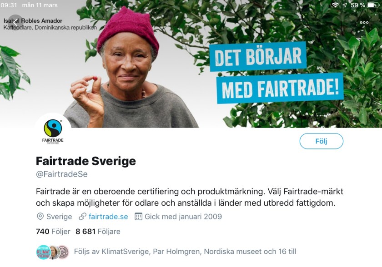The image size is (382, 267).
Task: Open the Nordiska museet follower avatar
Action: point(63,252)
